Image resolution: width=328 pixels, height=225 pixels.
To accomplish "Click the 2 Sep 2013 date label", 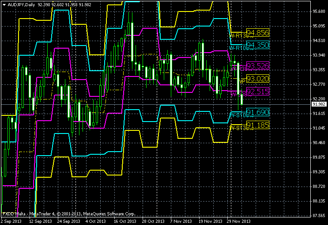I will 11,221.
